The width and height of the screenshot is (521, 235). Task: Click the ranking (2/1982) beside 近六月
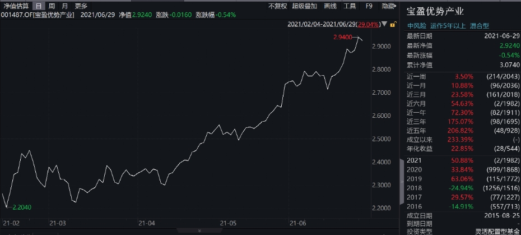tap(506, 104)
